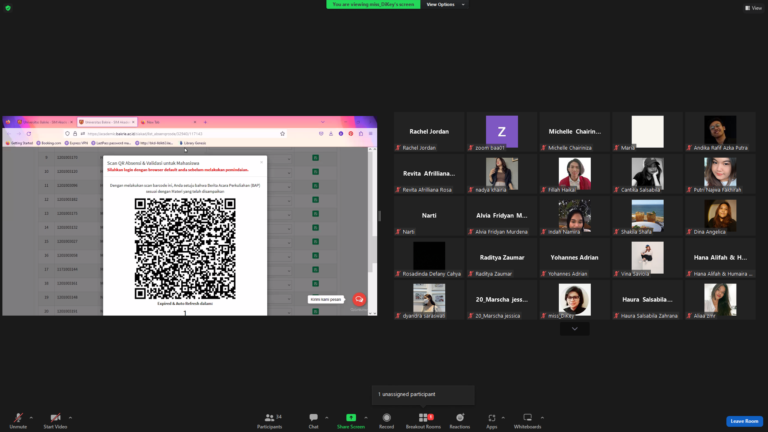This screenshot has width=768, height=432.
Task: Open the LastPass password bookmark
Action: pos(111,143)
